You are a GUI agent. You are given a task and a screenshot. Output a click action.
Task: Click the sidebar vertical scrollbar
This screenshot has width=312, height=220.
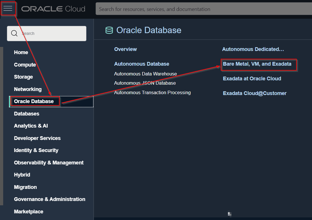pos(1,126)
